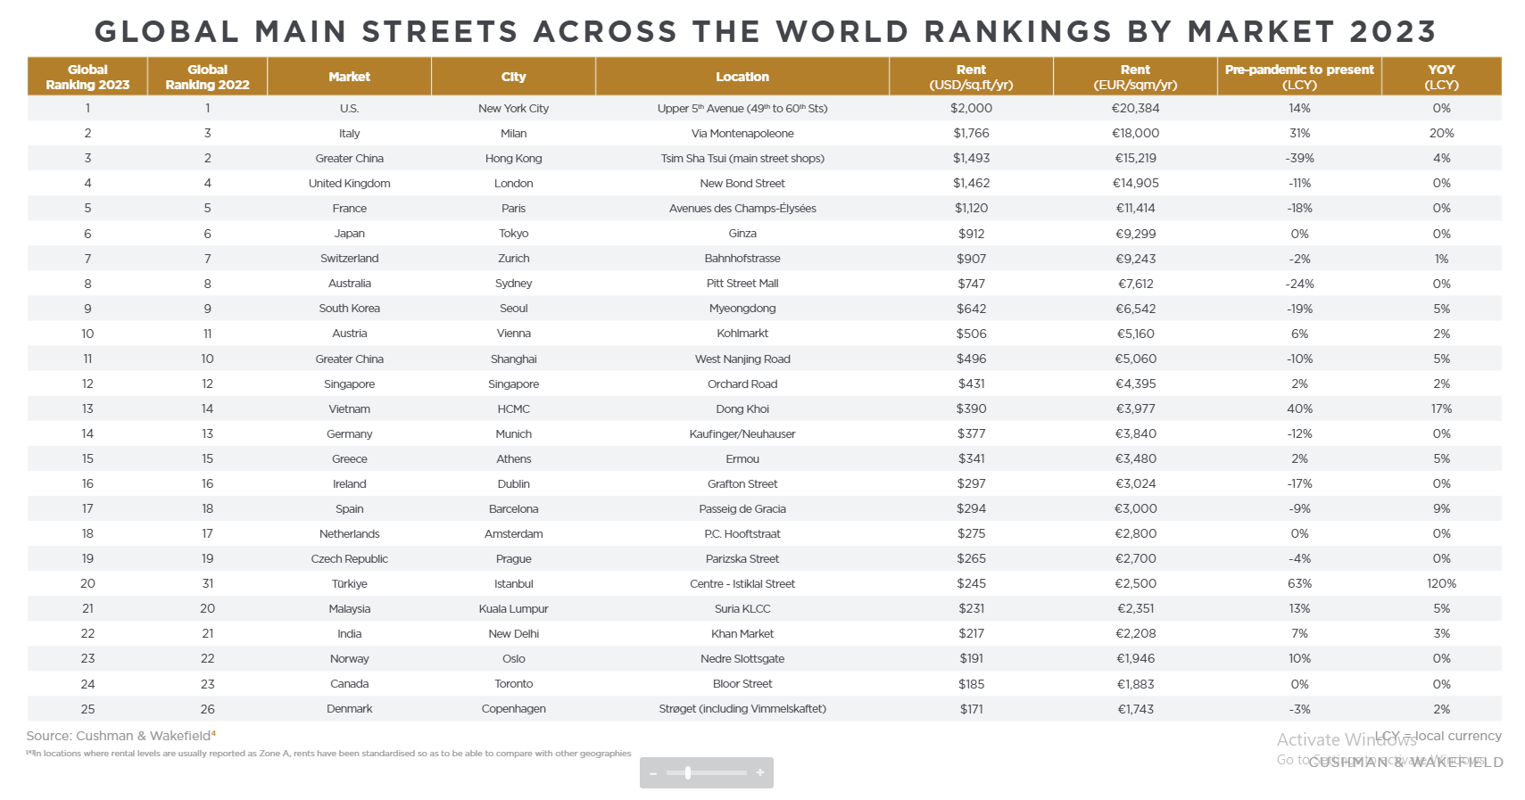This screenshot has width=1525, height=800.
Task: Click the Türkiye market cell
Action: 349,584
